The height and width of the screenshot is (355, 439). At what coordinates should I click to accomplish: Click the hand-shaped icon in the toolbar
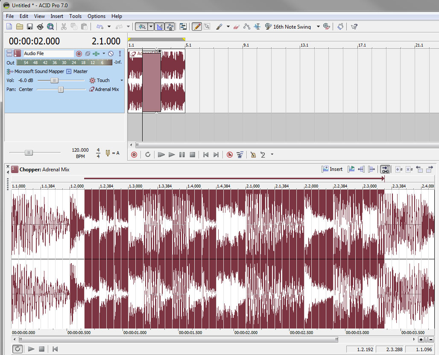coord(340,26)
